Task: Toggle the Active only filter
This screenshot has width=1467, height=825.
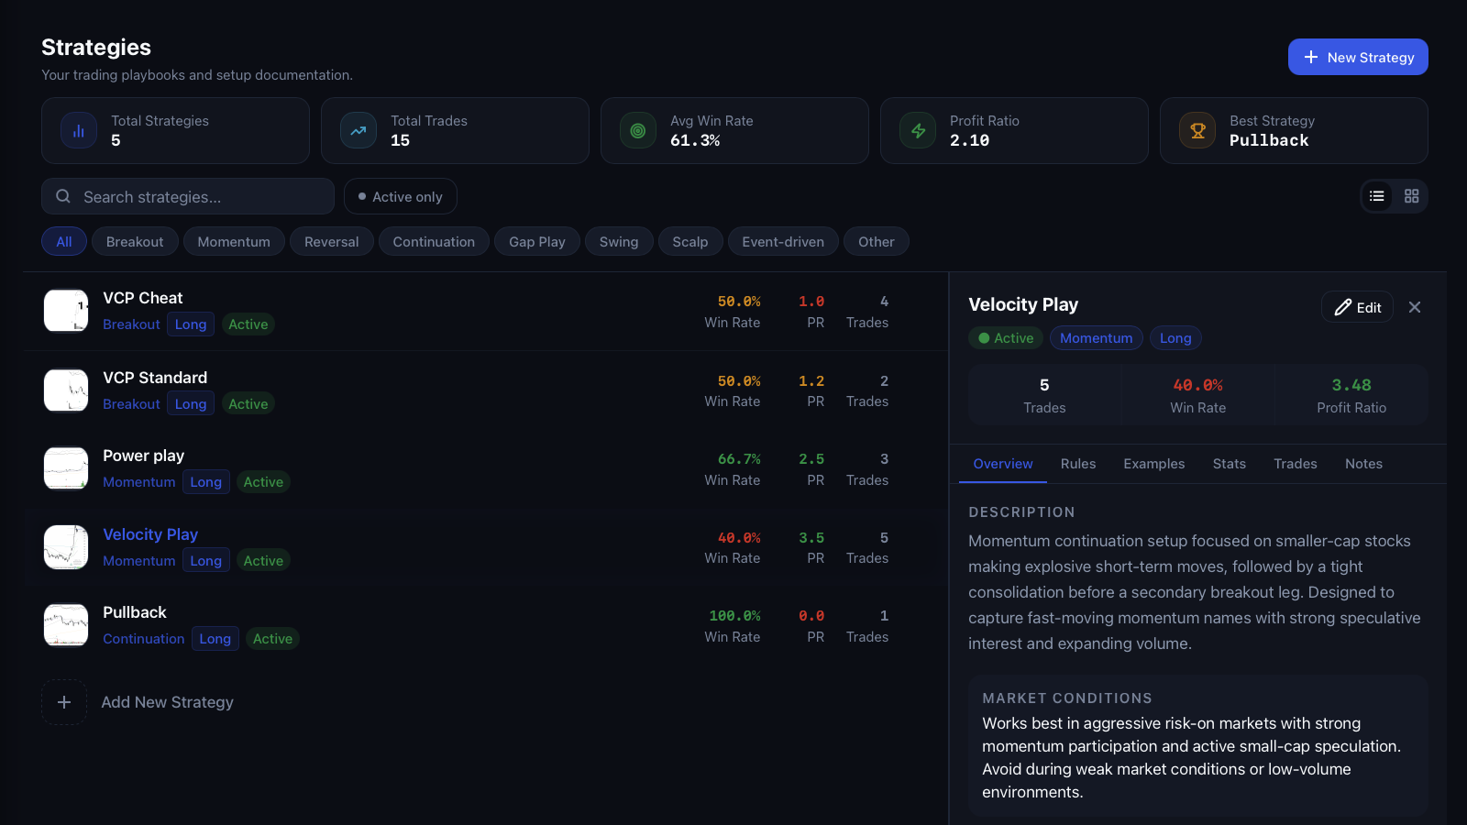Action: click(401, 196)
